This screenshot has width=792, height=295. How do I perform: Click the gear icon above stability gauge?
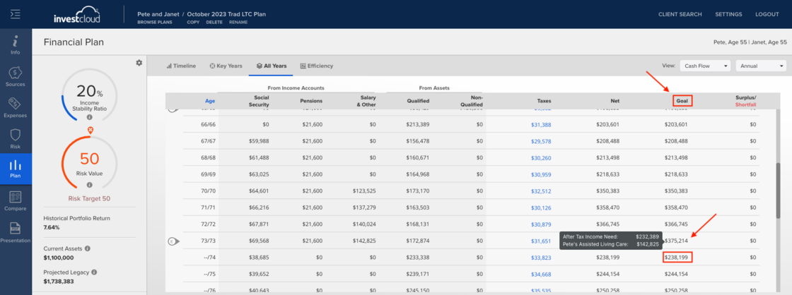(x=139, y=63)
